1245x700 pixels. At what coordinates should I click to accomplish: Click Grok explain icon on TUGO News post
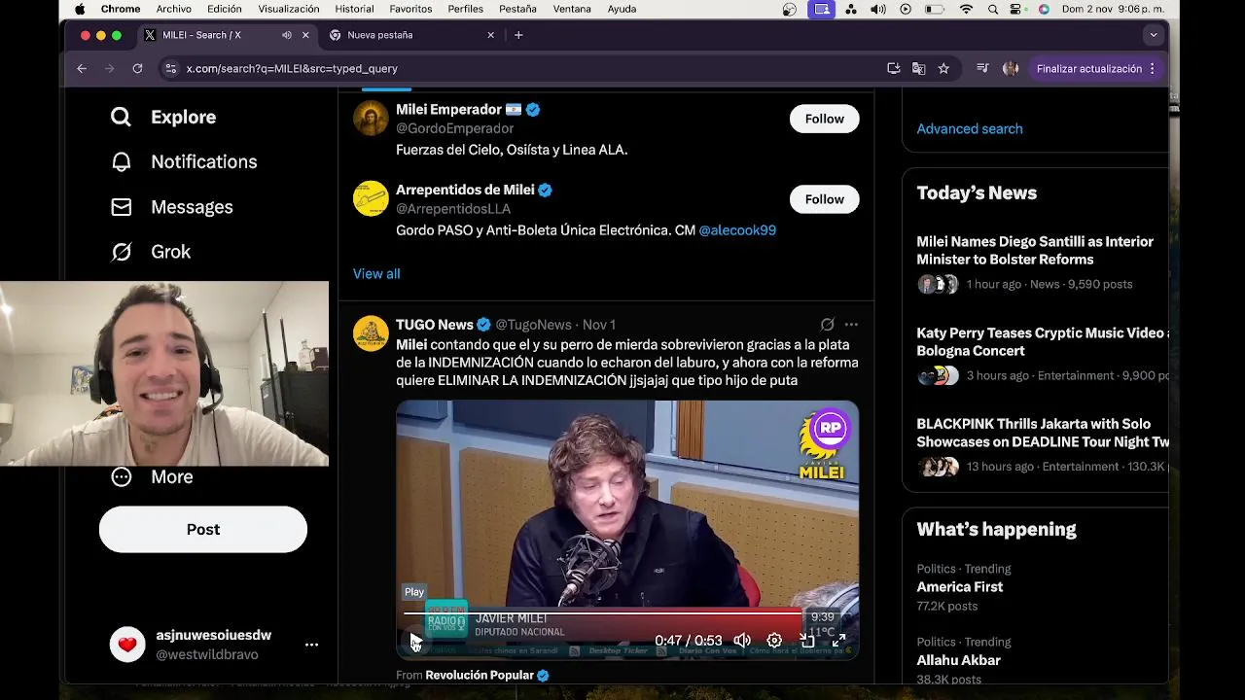(827, 324)
